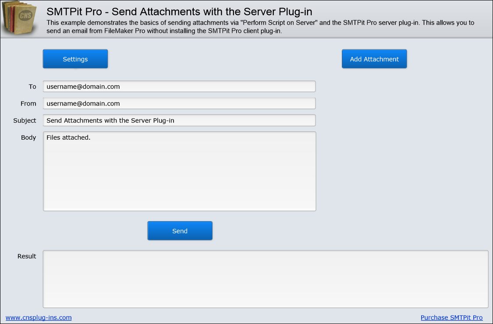
Task: Visit the www.cnsplug-ins.com link
Action: coord(39,317)
